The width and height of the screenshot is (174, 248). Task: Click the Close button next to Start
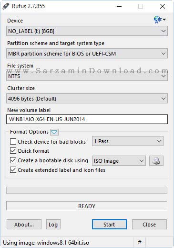(149, 225)
